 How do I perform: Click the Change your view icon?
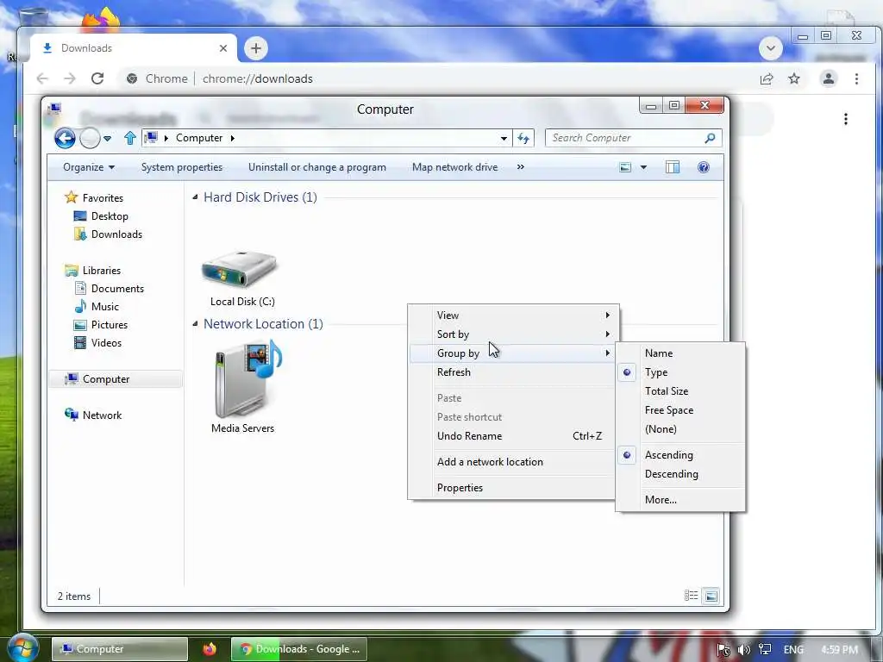[625, 167]
